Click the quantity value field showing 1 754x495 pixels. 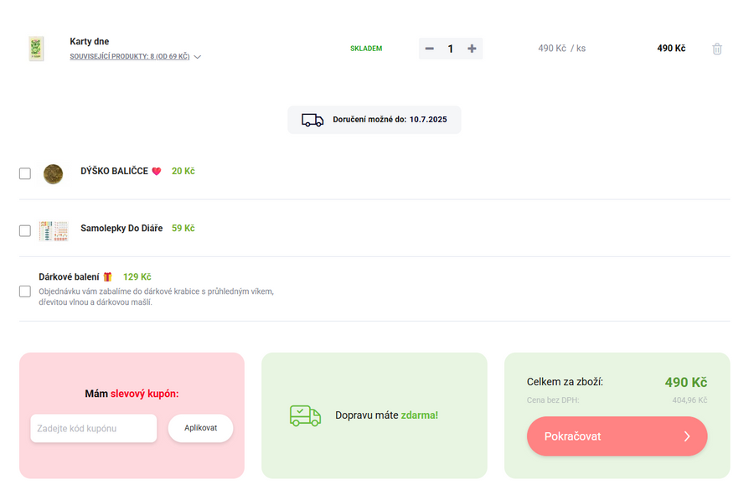451,49
